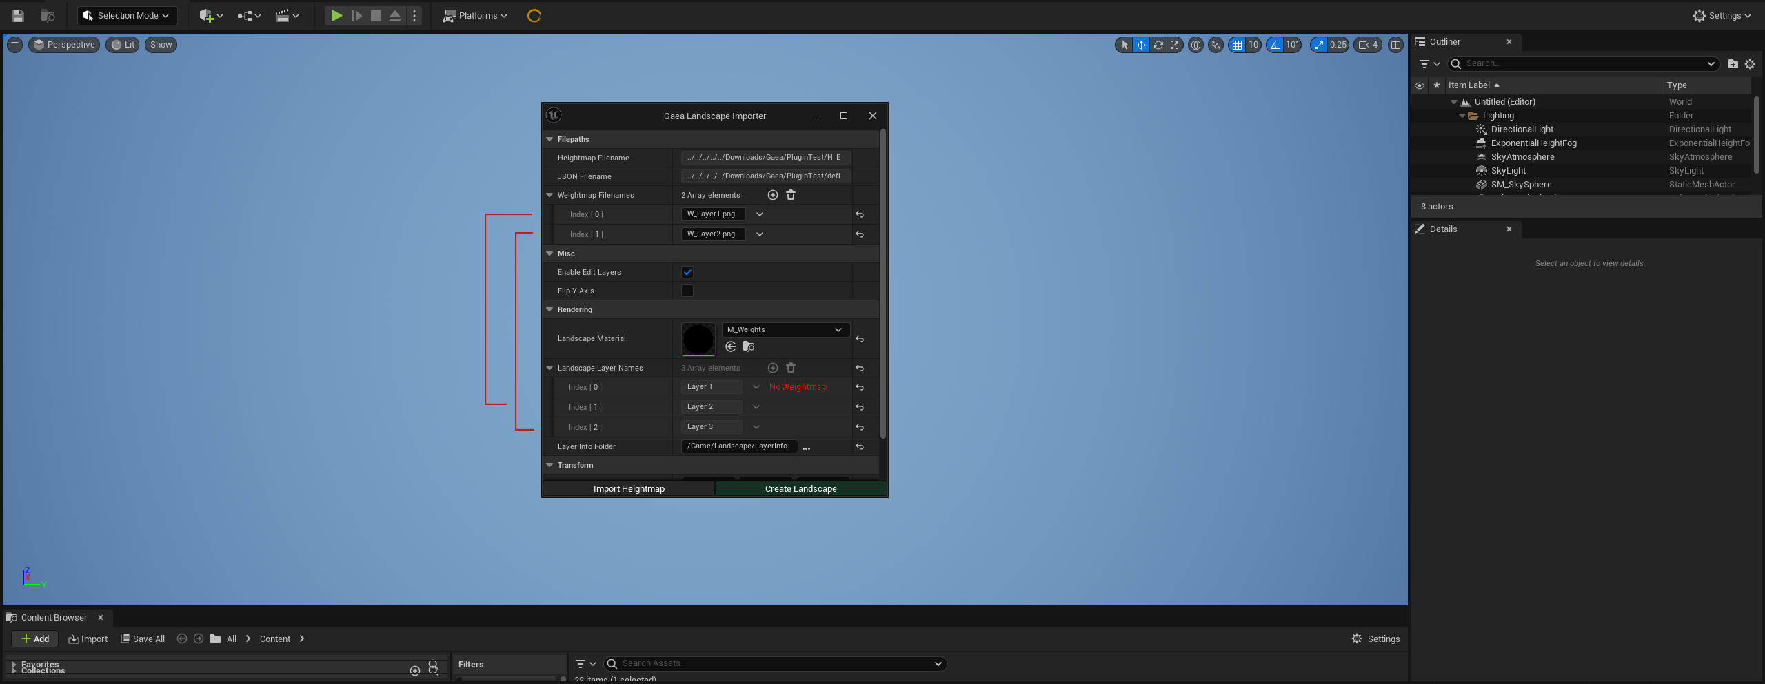Click the green Play button in toolbar
Viewport: 1765px width, 684px height.
coord(336,15)
